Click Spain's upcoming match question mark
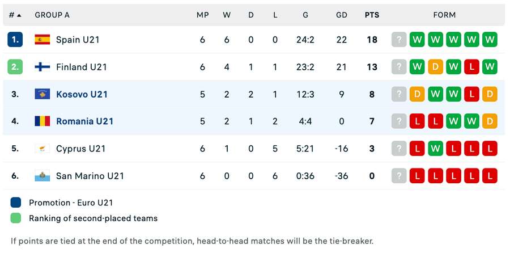The image size is (510, 253). [x=399, y=40]
